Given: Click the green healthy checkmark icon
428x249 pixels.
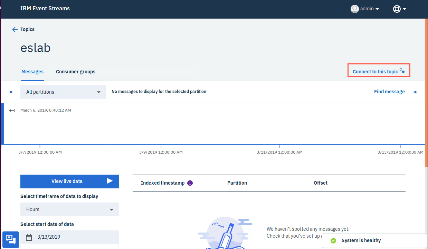Looking at the screenshot, I should pyautogui.click(x=333, y=241).
